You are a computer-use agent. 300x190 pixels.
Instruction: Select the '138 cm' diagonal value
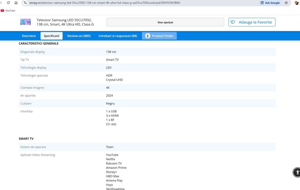pos(111,52)
